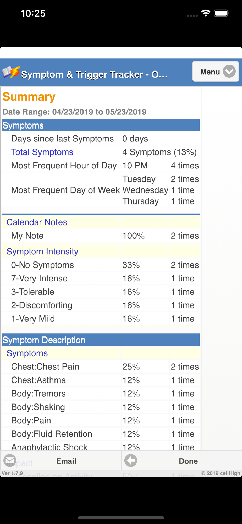Viewport: 242px width, 524px height.
Task: Tap the battery status icon
Action: (x=222, y=13)
